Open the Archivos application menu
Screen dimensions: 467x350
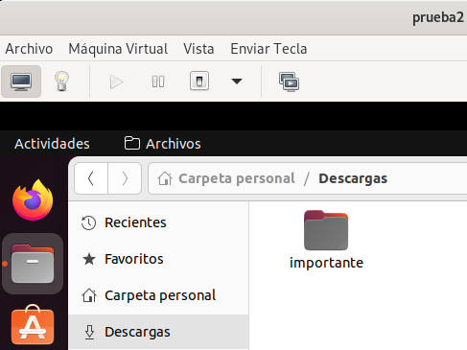[x=163, y=144]
